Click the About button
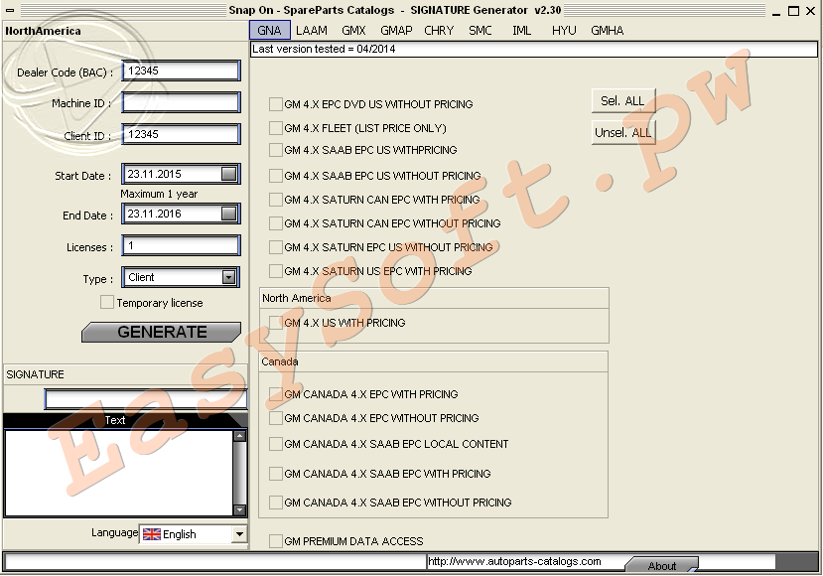 662,565
